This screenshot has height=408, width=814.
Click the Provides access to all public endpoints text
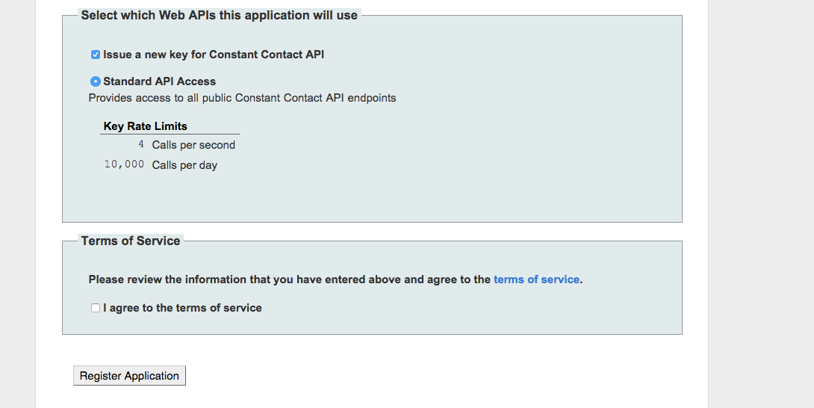point(242,98)
